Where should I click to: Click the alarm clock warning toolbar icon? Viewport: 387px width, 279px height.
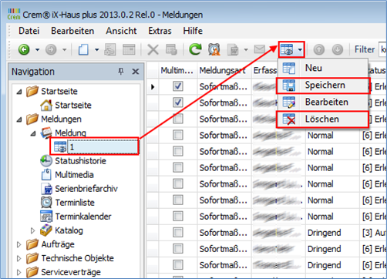pyautogui.click(x=214, y=49)
